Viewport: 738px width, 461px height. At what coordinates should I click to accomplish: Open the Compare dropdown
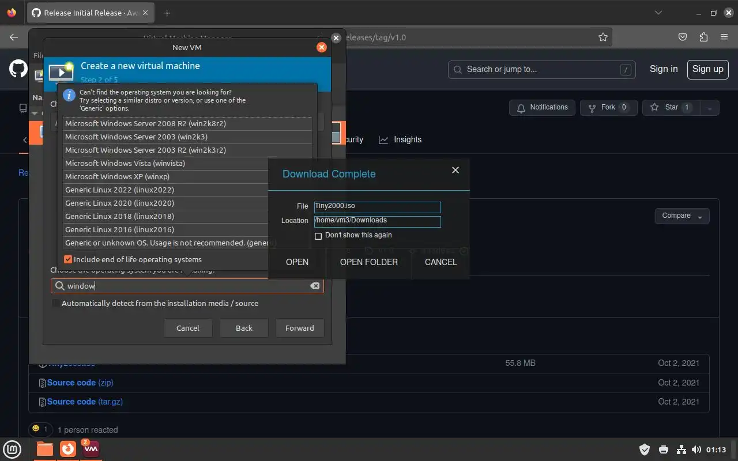point(682,216)
